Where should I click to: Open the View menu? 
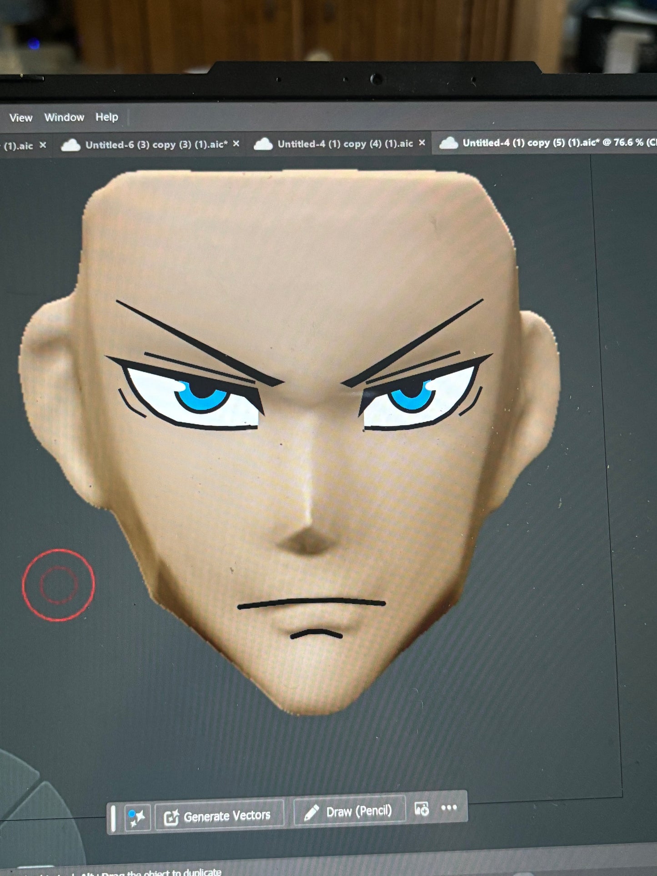[x=21, y=118]
